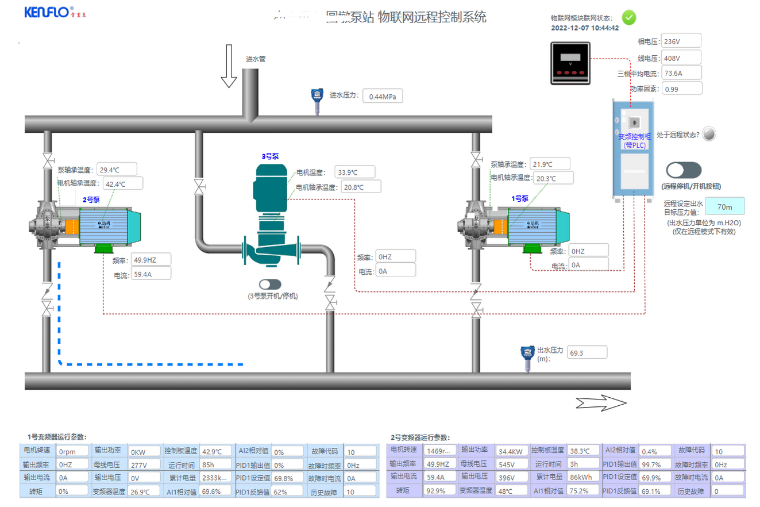Toggle the 3号泵 start/stop switch
The width and height of the screenshot is (760, 507).
click(270, 284)
